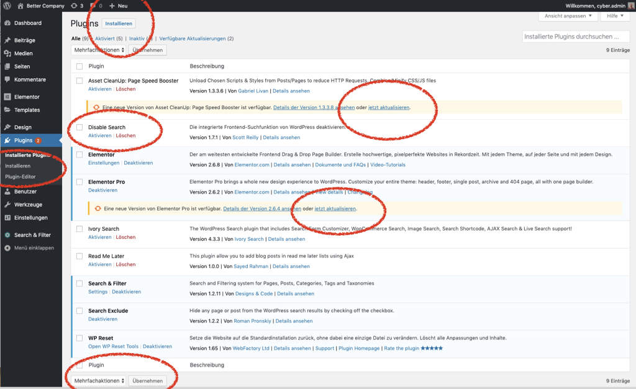
Task: Check the Search Exclude plugin checkbox
Action: 79,311
